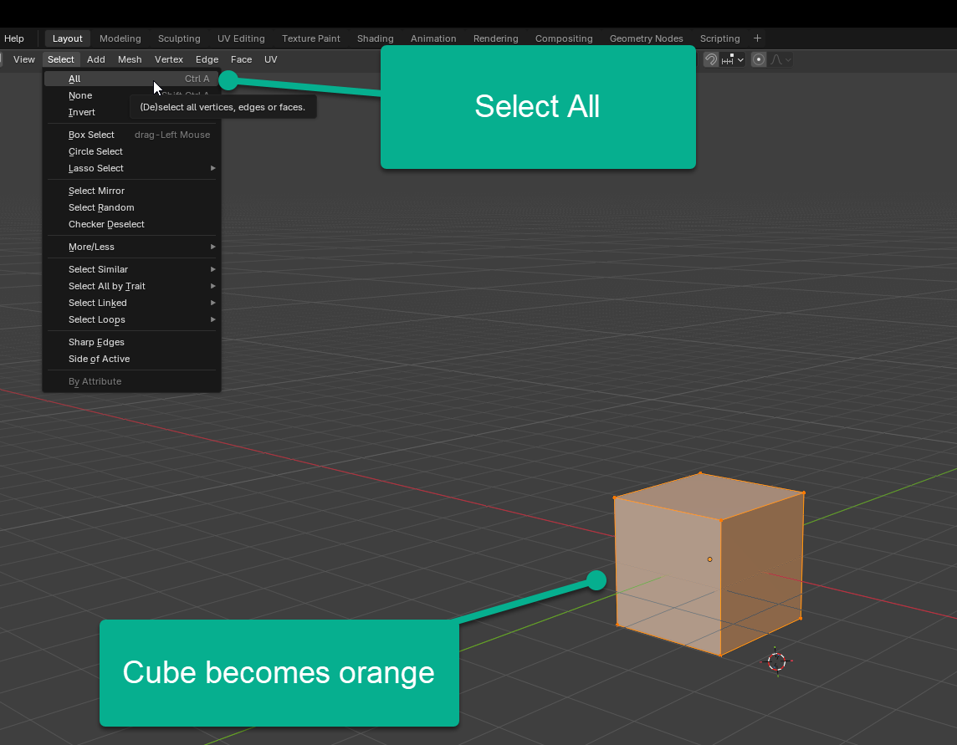This screenshot has height=745, width=957.
Task: Click the 3D cursor near the cube
Action: pyautogui.click(x=775, y=661)
